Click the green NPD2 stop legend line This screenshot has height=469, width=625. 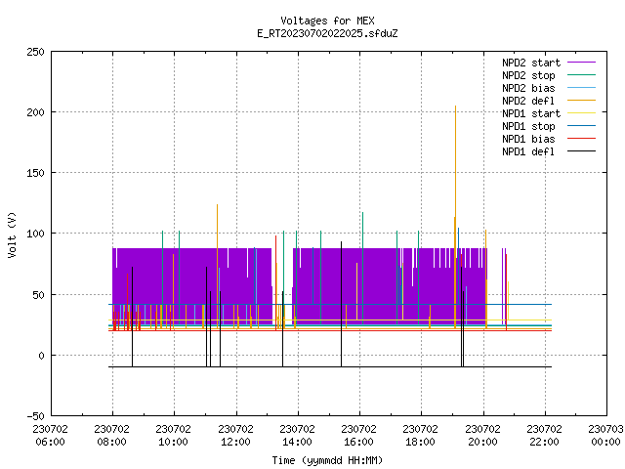pos(582,74)
